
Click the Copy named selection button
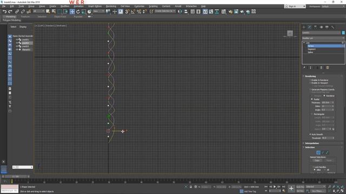[x=317, y=161]
